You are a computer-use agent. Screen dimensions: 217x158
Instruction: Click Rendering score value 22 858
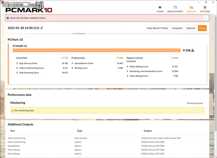tap(175, 71)
